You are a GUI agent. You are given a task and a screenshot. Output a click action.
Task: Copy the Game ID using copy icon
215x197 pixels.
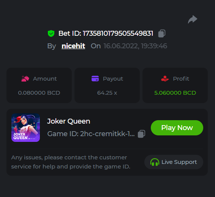coord(142,134)
